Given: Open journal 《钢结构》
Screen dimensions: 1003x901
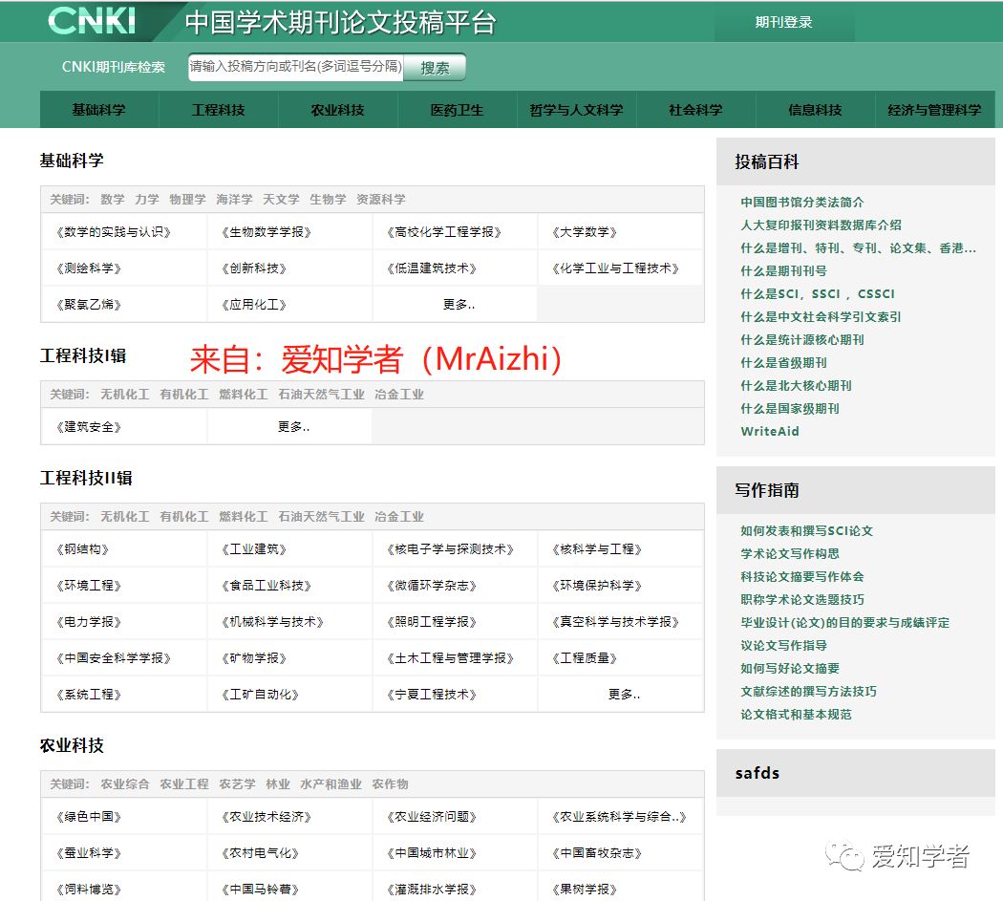Looking at the screenshot, I should click(82, 549).
